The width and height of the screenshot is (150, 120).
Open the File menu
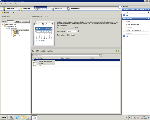[2, 4]
